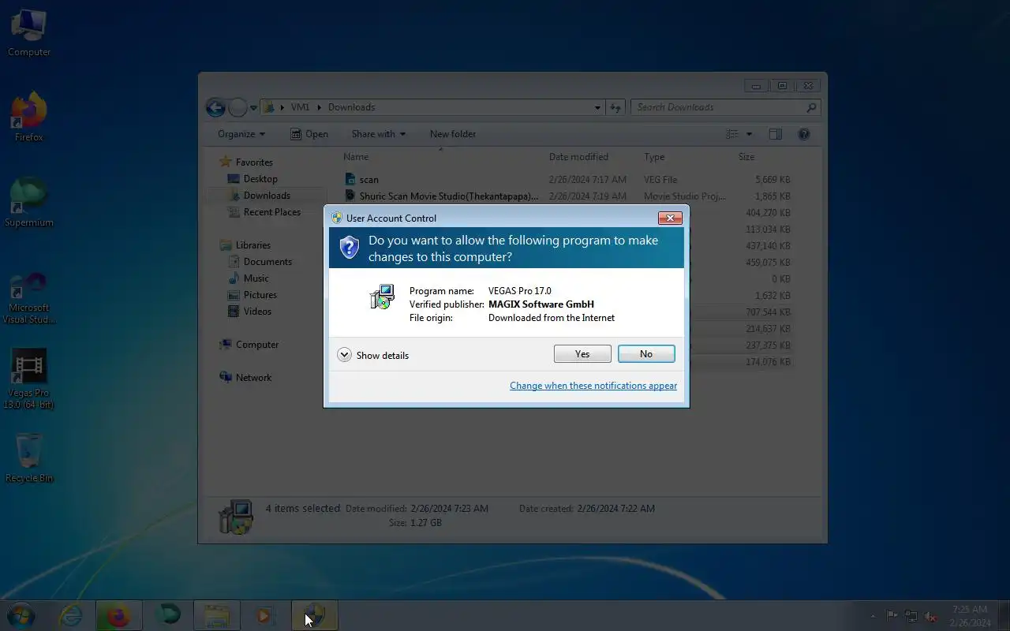This screenshot has width=1010, height=631.
Task: Click Downloads in the address breadcrumb
Action: tap(351, 107)
